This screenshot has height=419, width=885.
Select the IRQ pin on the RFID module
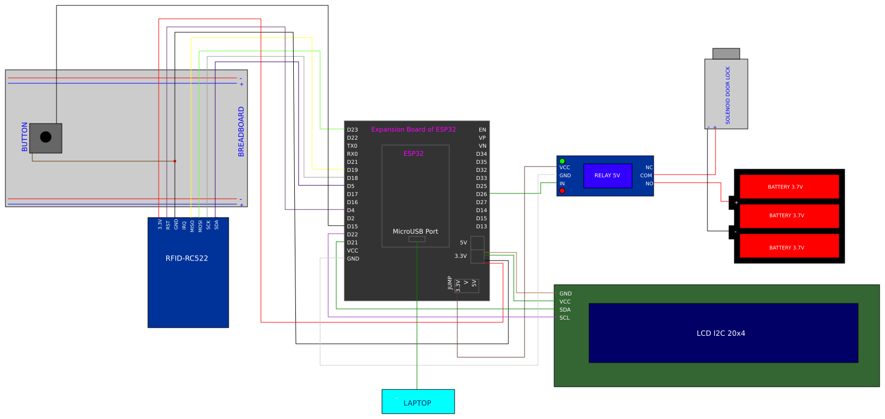[184, 225]
